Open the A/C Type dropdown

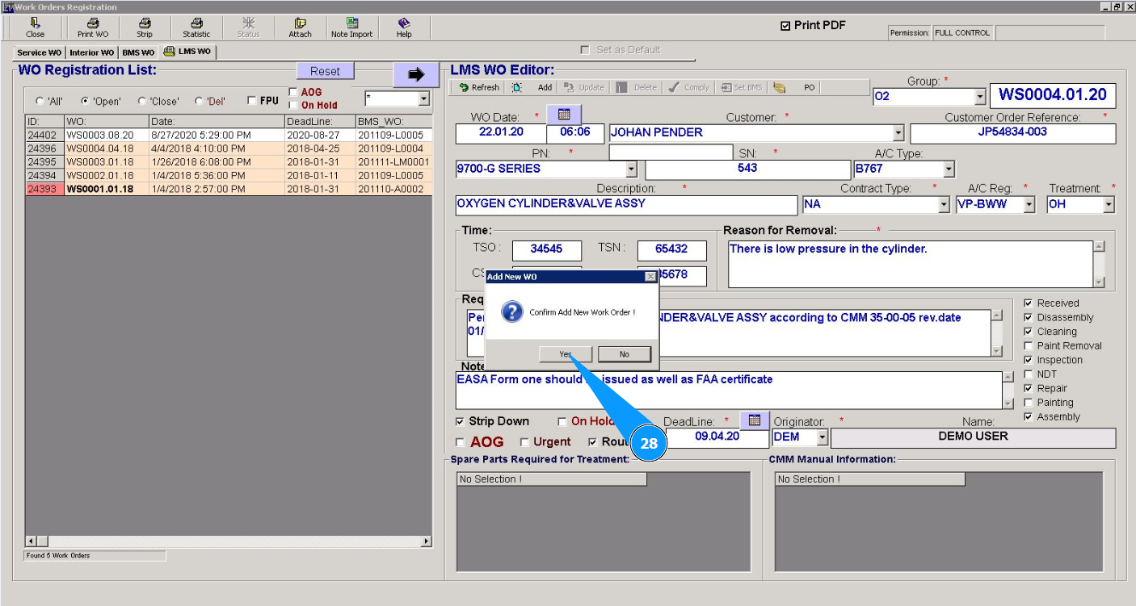949,169
